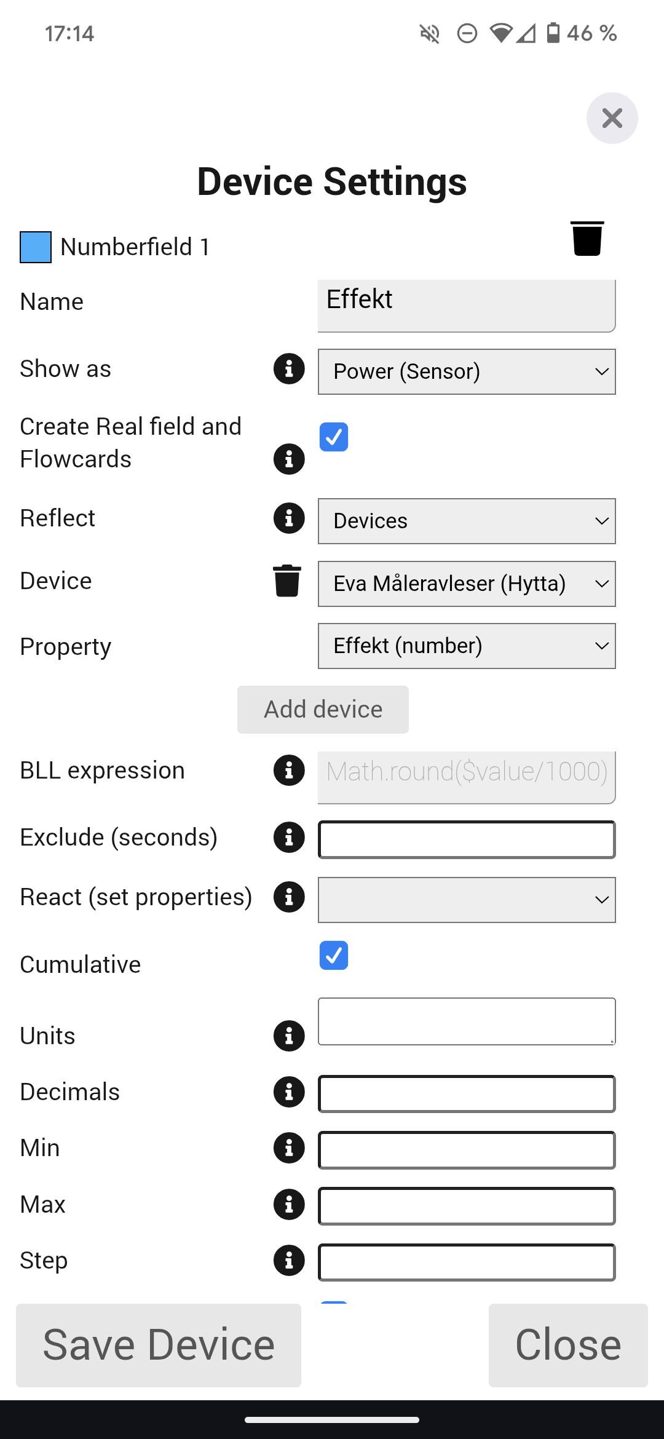Image resolution: width=664 pixels, height=1439 pixels.
Task: Open the Show as dropdown
Action: tap(467, 372)
